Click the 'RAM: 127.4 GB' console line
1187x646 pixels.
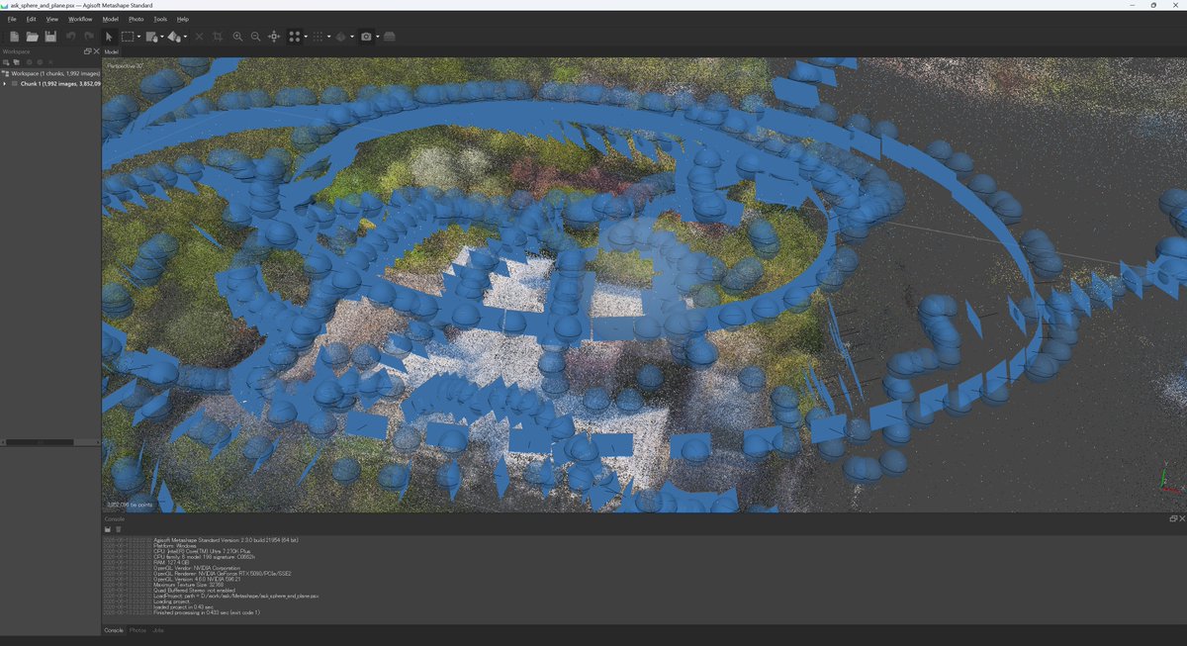[171, 562]
